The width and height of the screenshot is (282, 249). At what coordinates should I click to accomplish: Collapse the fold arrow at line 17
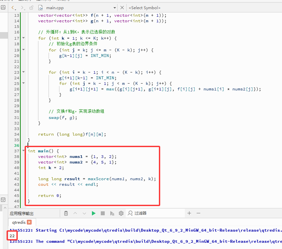pos(23,38)
